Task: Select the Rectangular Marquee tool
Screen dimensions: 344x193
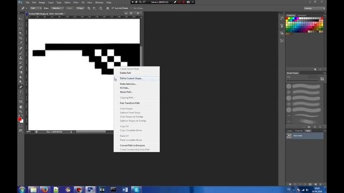Action: (x=20, y=24)
